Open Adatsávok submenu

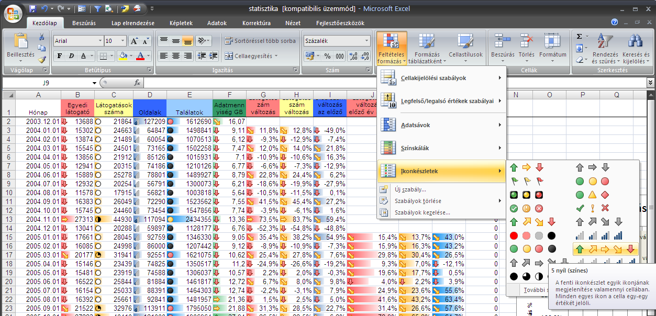[x=441, y=125]
